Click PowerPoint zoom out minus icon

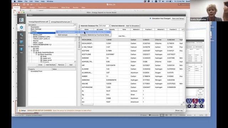coord(176,115)
